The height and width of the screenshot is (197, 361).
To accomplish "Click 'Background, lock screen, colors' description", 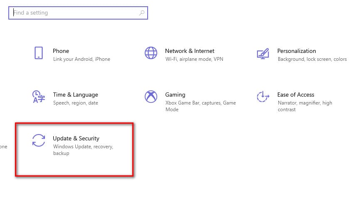I will (312, 59).
